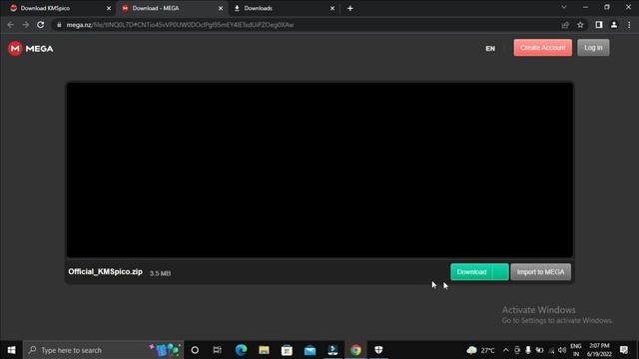Open the tab search dropdown

(x=563, y=7)
